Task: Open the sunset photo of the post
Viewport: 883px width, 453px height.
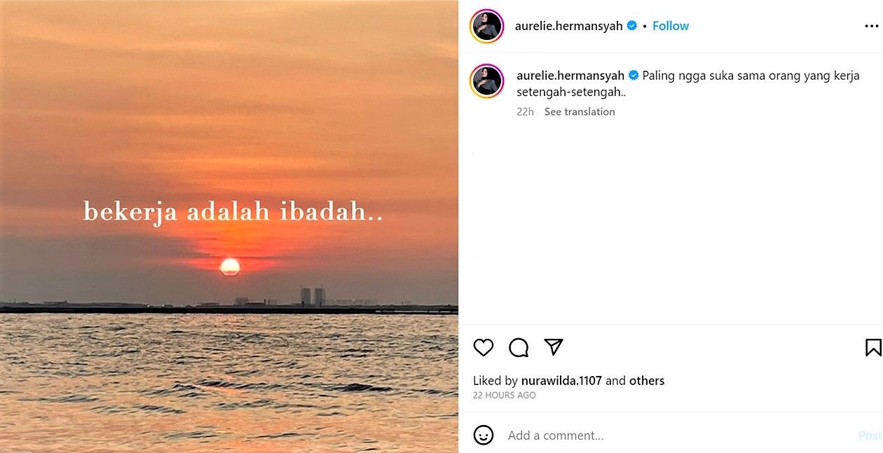Action: tap(229, 226)
